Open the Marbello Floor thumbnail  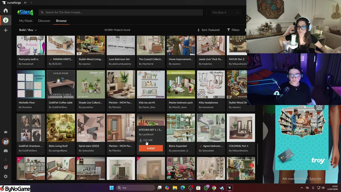tap(31, 84)
